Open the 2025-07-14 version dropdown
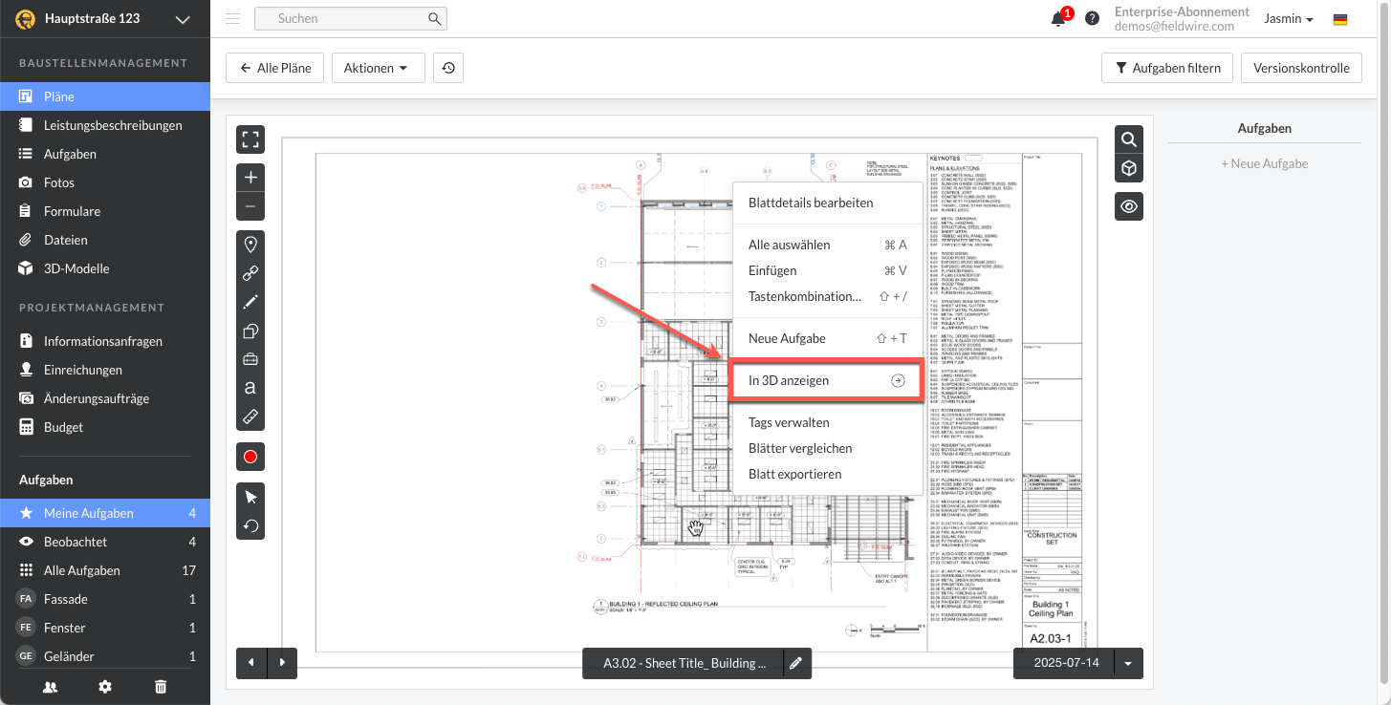 [1129, 663]
